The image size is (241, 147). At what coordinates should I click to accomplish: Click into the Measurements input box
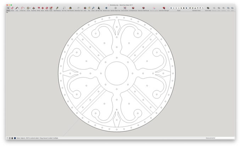225,138
